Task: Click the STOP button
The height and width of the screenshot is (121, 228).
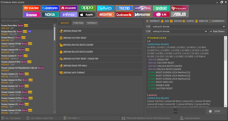Action: pyautogui.click(x=216, y=111)
